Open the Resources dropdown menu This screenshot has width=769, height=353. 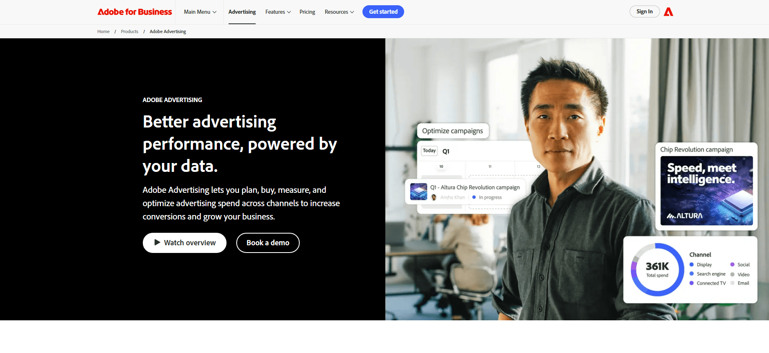(x=339, y=12)
